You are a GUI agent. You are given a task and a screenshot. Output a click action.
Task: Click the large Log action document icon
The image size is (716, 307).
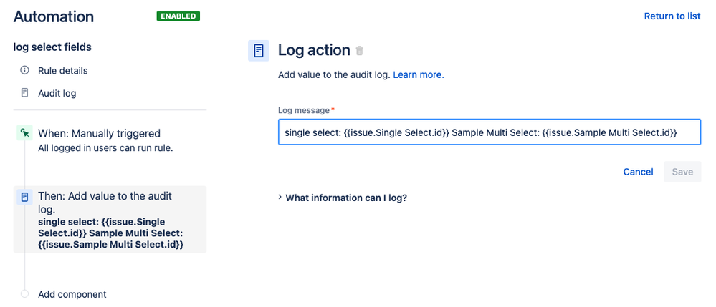(259, 50)
